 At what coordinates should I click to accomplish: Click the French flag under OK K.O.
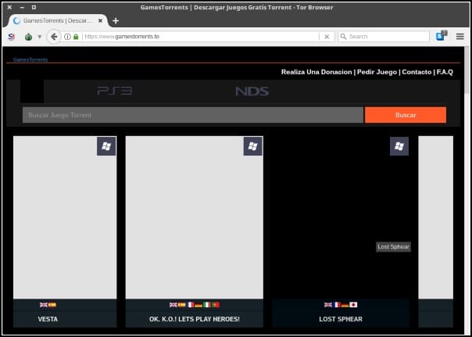click(190, 305)
